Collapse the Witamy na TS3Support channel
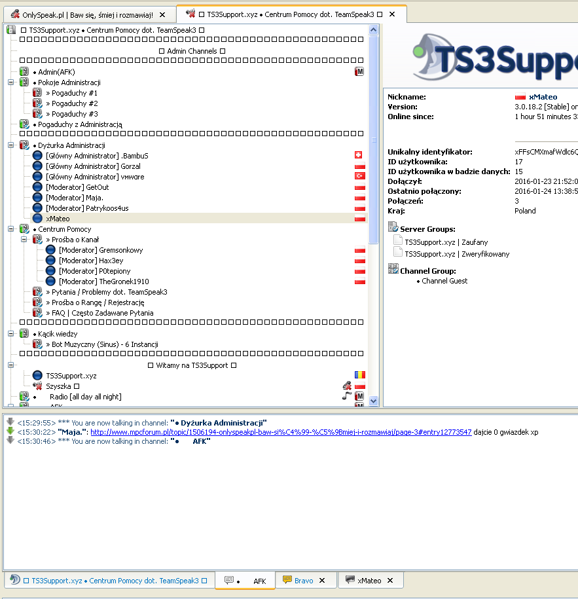This screenshot has width=578, height=599. click(x=11, y=365)
